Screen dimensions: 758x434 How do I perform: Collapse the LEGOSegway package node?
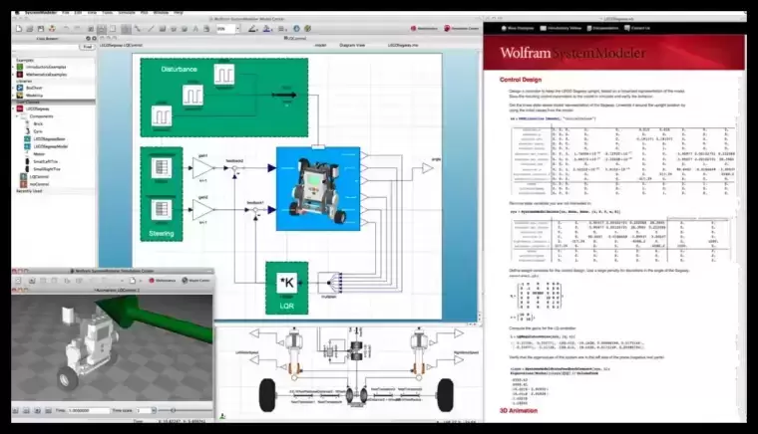[14, 108]
